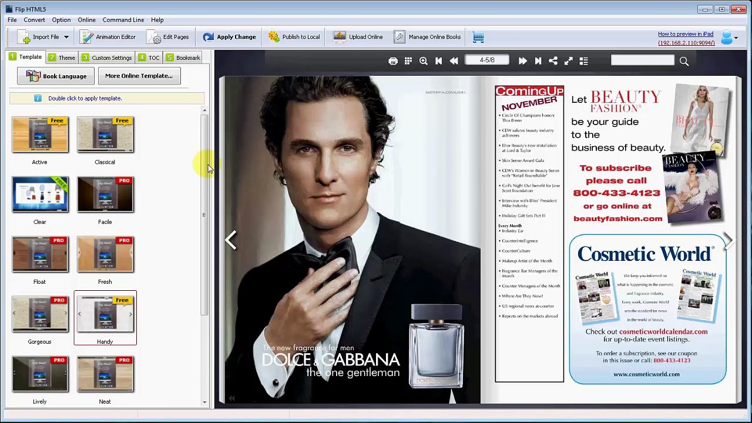Open the Option menu

point(61,20)
